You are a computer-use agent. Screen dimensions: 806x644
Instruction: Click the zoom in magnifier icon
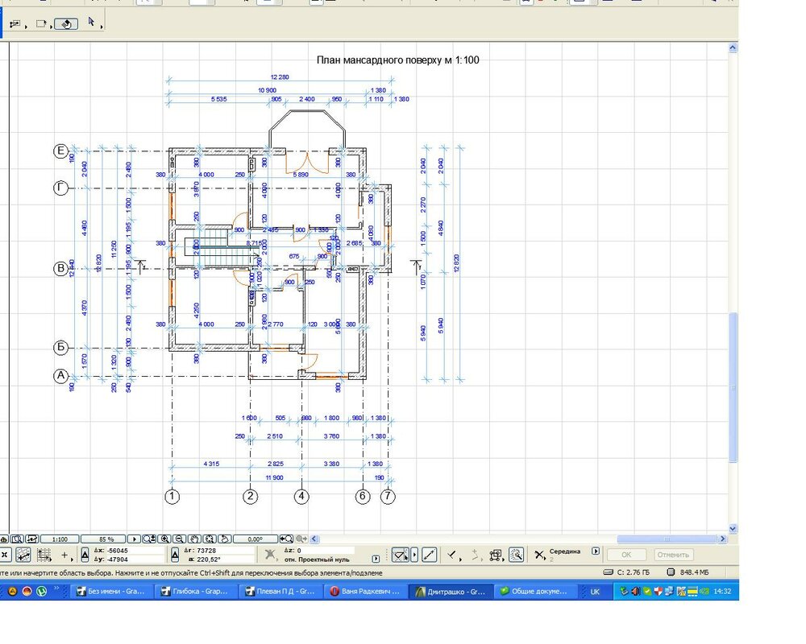pyautogui.click(x=164, y=539)
